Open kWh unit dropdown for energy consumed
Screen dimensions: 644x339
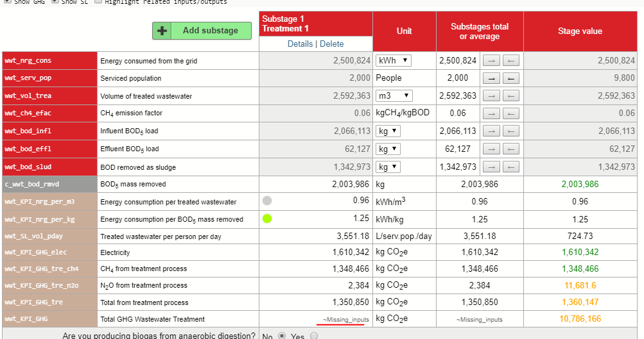click(x=393, y=61)
